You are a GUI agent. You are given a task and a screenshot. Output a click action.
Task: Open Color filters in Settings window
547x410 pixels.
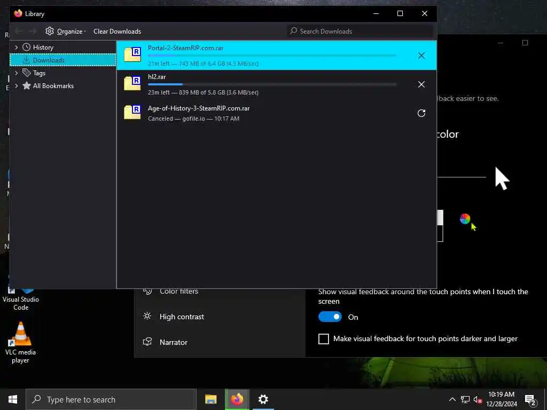pyautogui.click(x=178, y=291)
